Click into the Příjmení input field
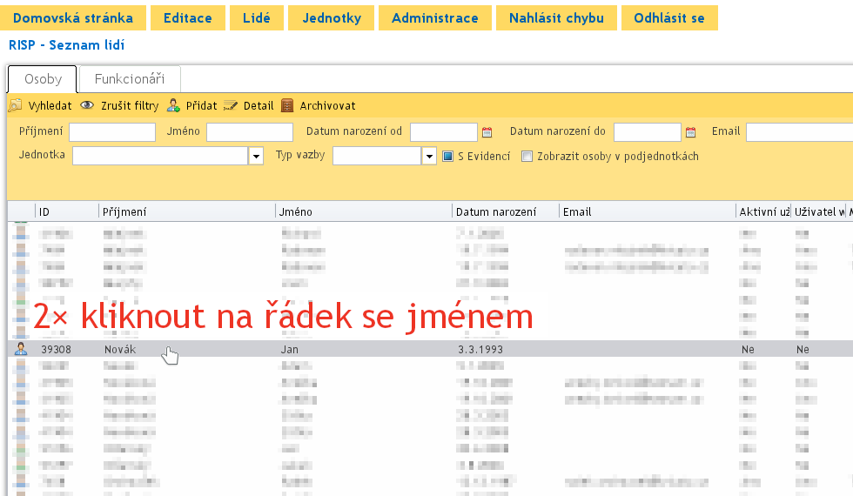Image resolution: width=853 pixels, height=496 pixels. 111,132
